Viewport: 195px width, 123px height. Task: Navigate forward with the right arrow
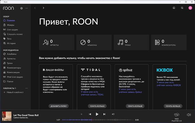point(43,8)
